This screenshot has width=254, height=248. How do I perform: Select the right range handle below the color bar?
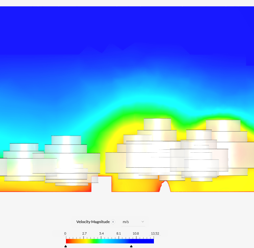[131, 246]
